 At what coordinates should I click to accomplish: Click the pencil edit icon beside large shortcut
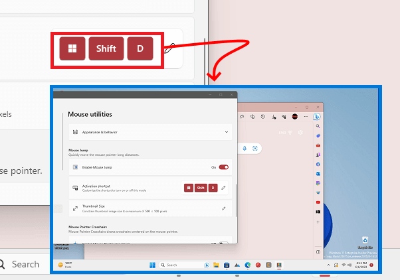(169, 48)
